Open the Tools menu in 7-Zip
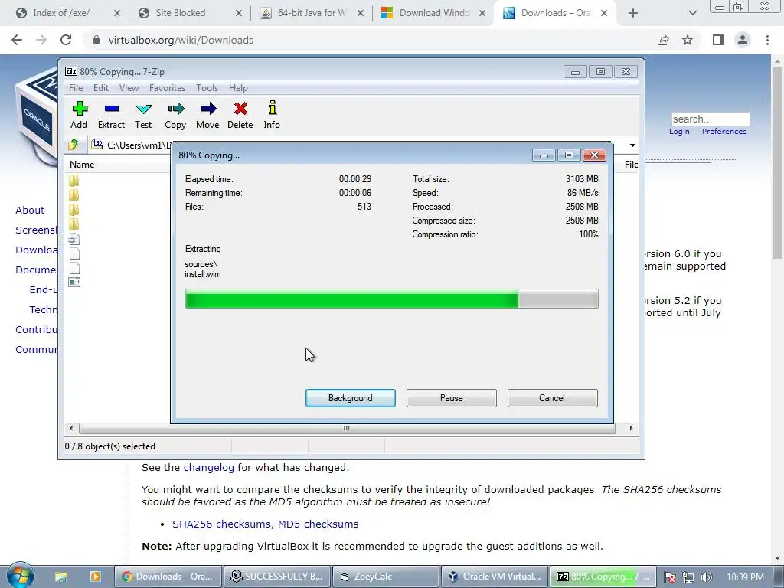 [207, 88]
